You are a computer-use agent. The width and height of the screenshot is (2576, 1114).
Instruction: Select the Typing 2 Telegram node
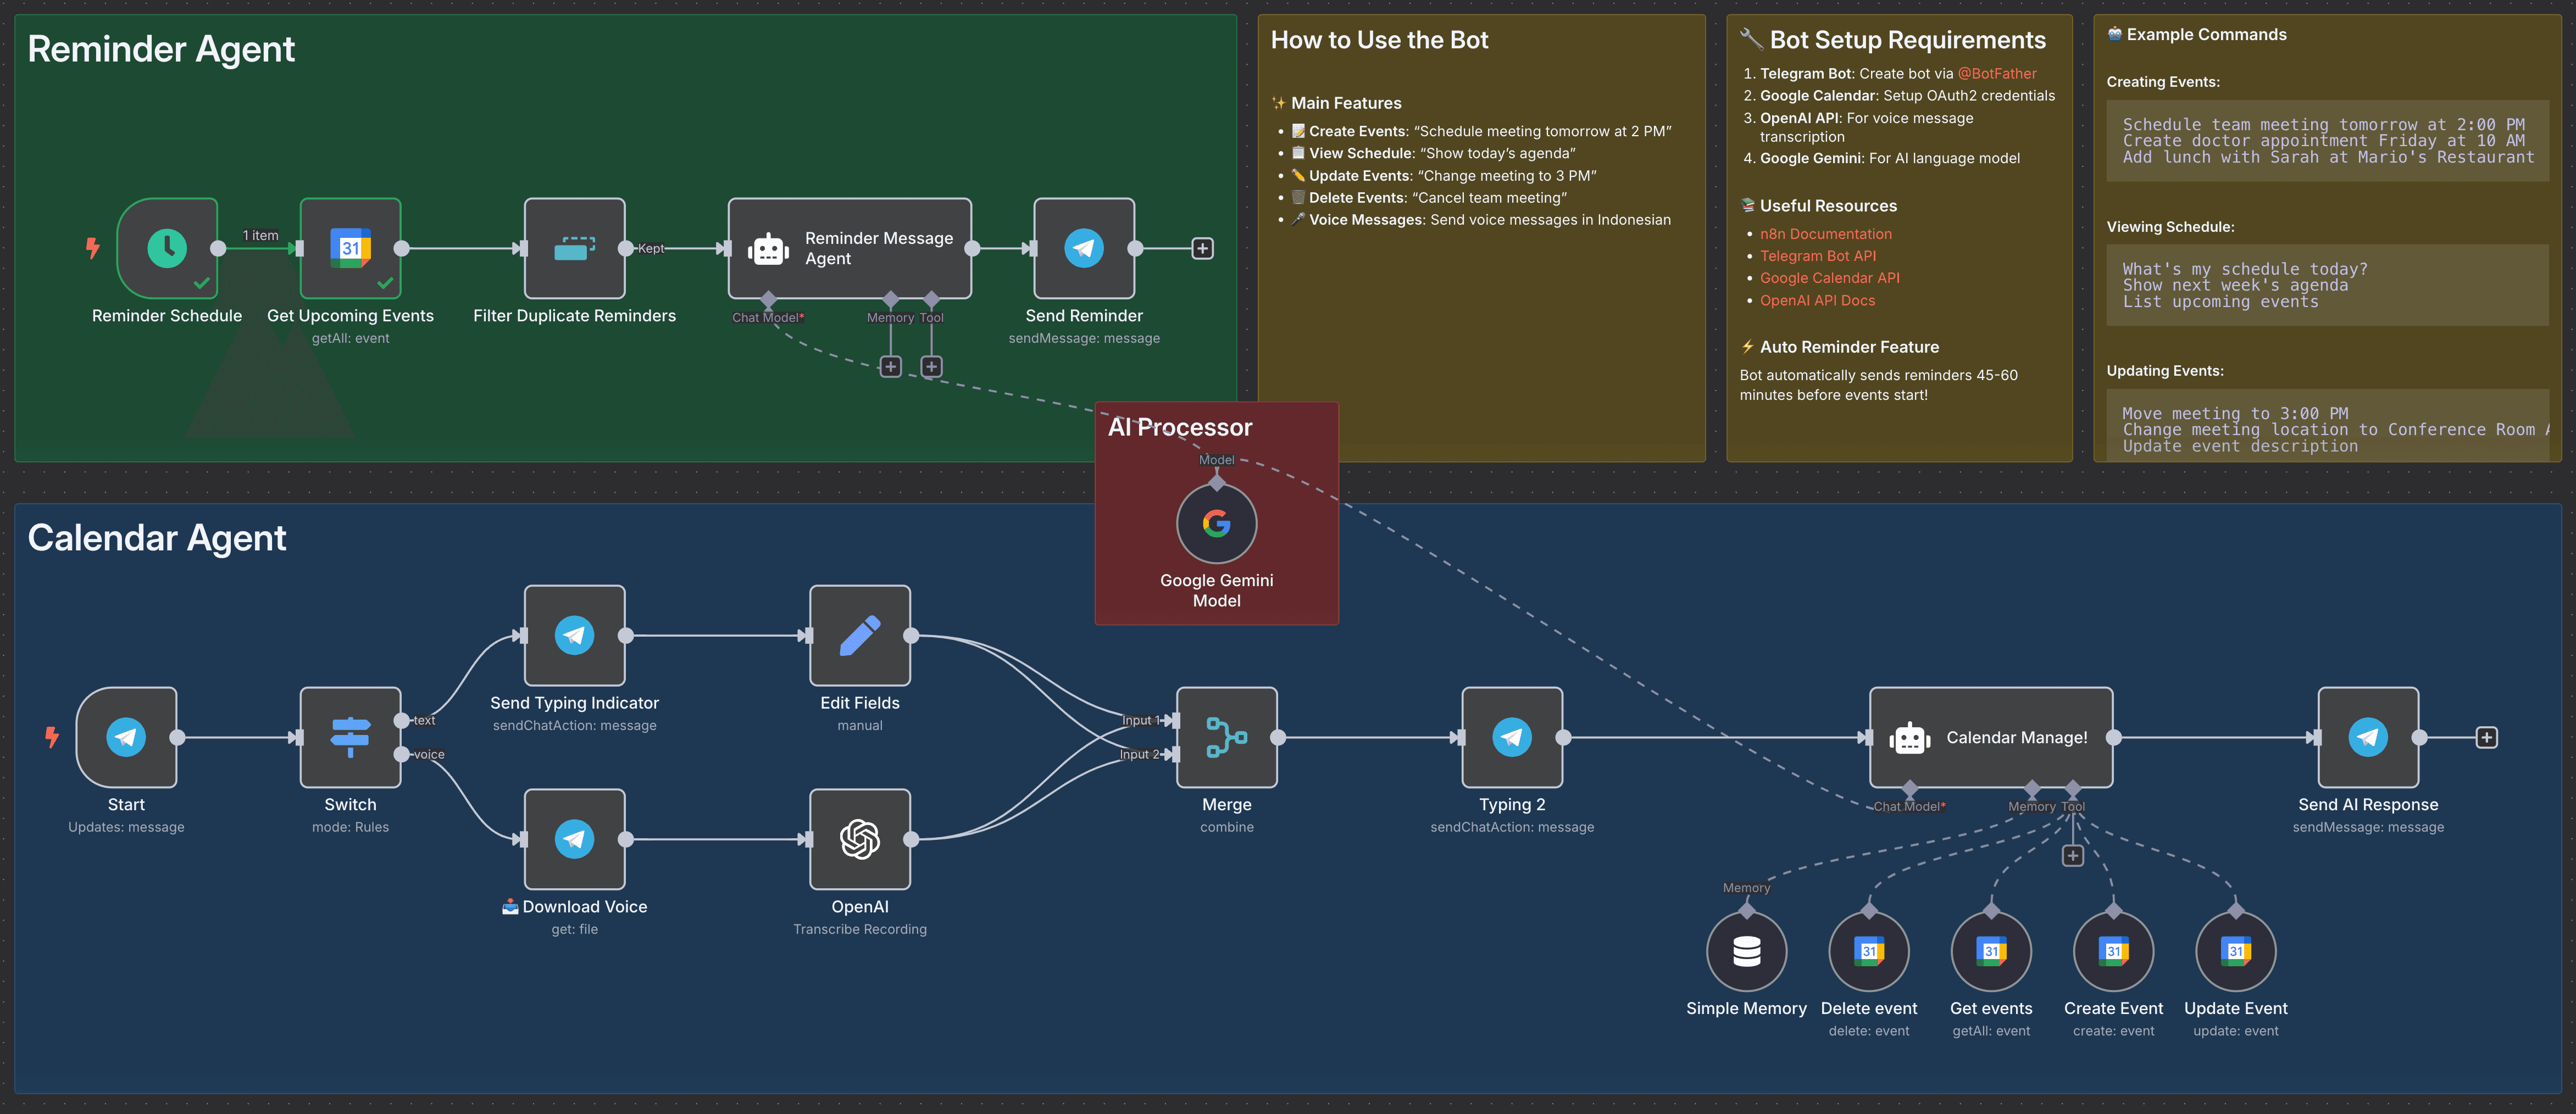pos(1512,737)
